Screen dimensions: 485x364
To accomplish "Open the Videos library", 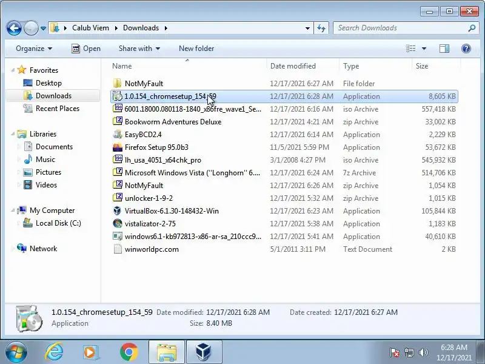I will tap(47, 185).
